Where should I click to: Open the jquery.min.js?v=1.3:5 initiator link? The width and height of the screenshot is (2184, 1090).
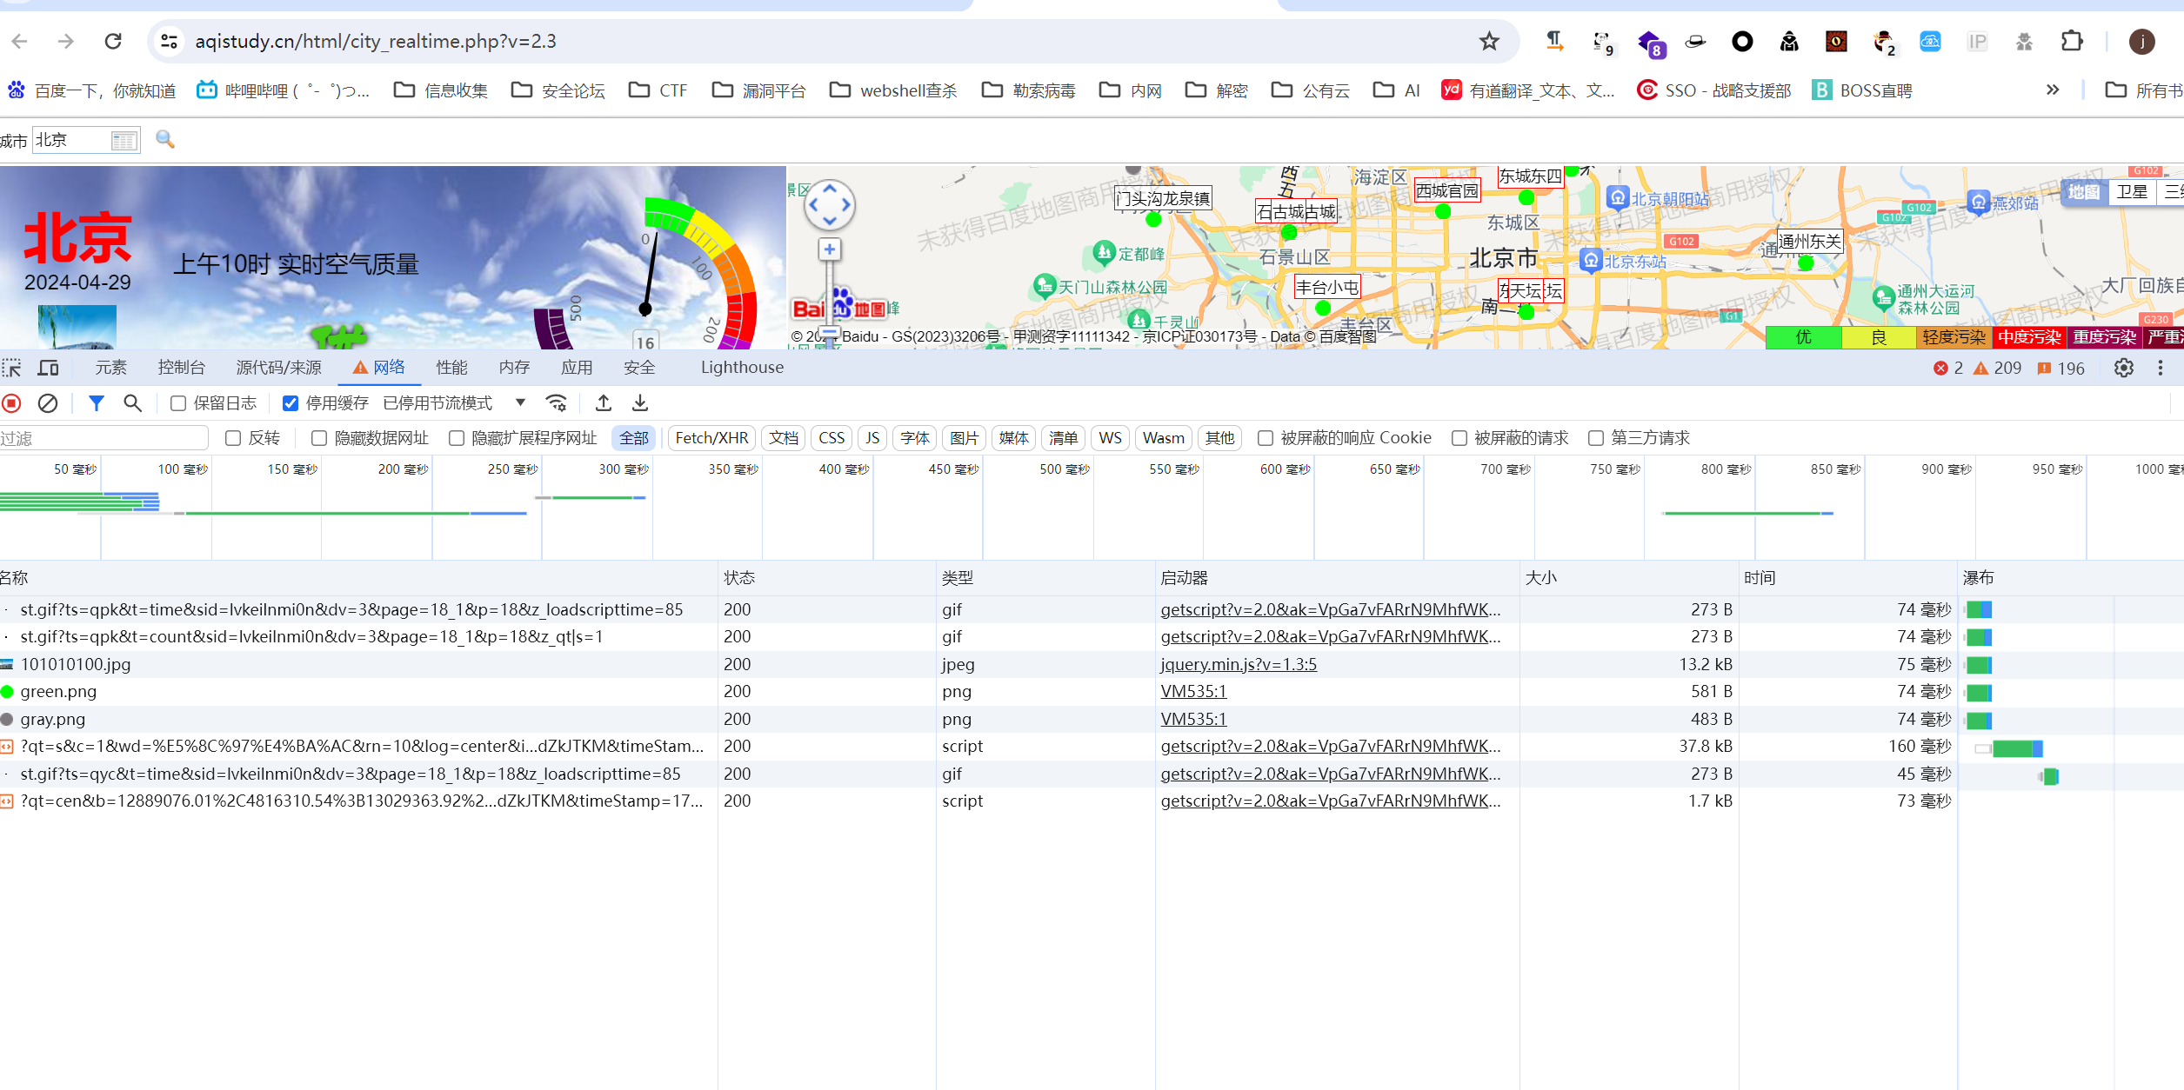pos(1238,664)
